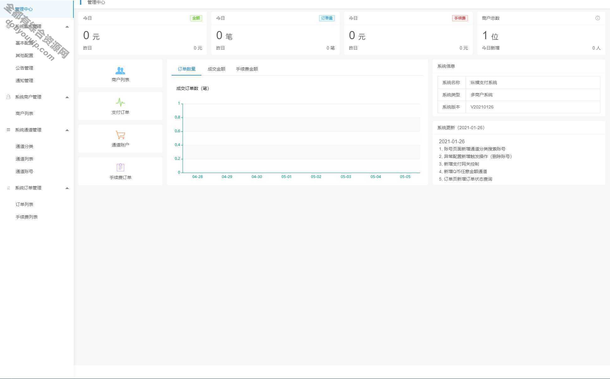Open the 商户列表 shortcut card icon

point(120,71)
